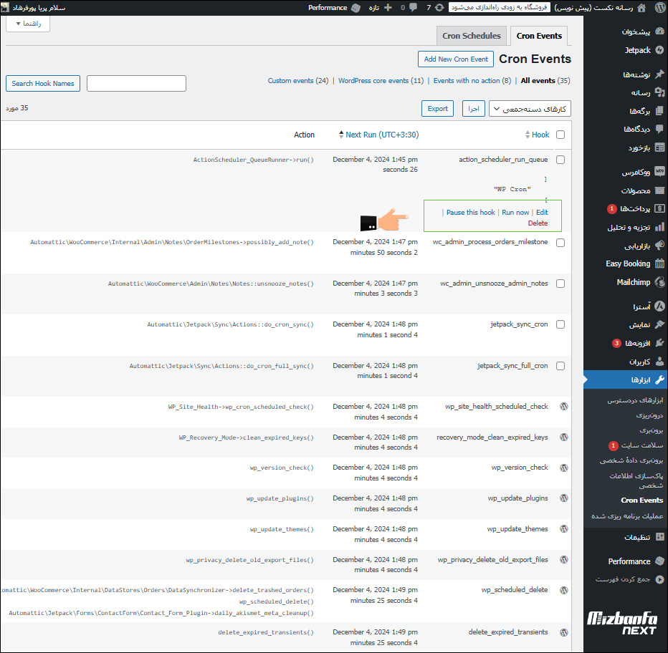Click the plus new-content icon in admin bar
668x653 pixels.
[388, 8]
